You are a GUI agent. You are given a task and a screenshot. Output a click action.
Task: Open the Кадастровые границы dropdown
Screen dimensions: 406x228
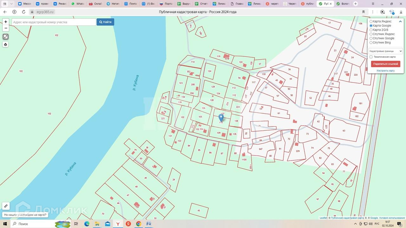pos(385,51)
